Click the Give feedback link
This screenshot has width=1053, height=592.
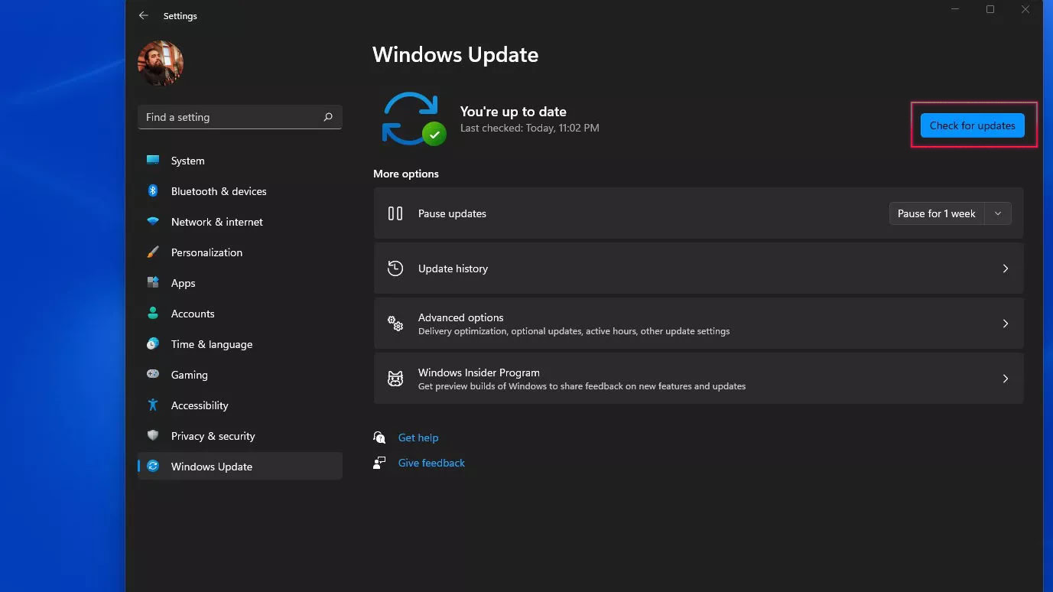pos(431,463)
